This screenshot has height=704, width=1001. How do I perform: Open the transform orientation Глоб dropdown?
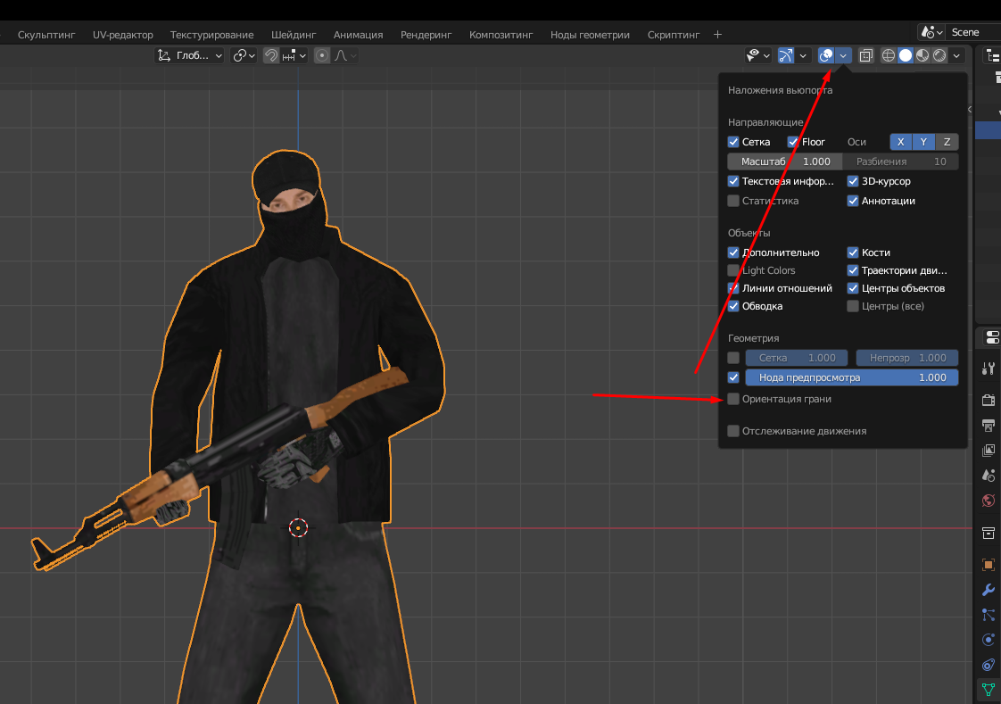tap(192, 55)
